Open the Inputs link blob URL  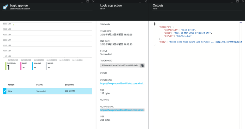coord(122,83)
